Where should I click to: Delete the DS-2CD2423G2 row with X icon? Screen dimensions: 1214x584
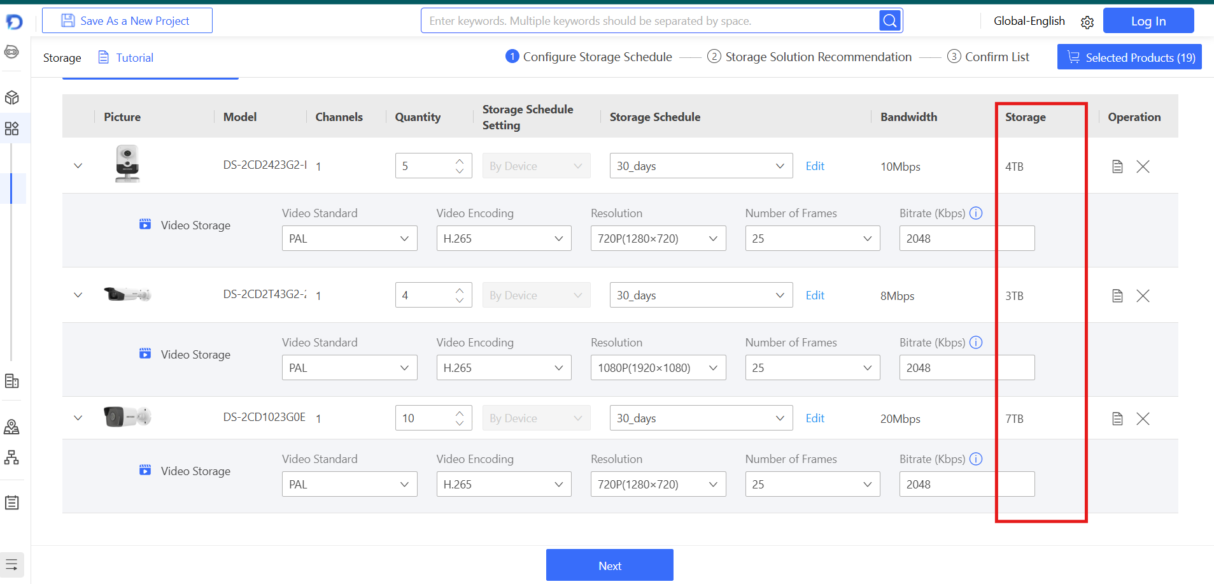(x=1143, y=167)
